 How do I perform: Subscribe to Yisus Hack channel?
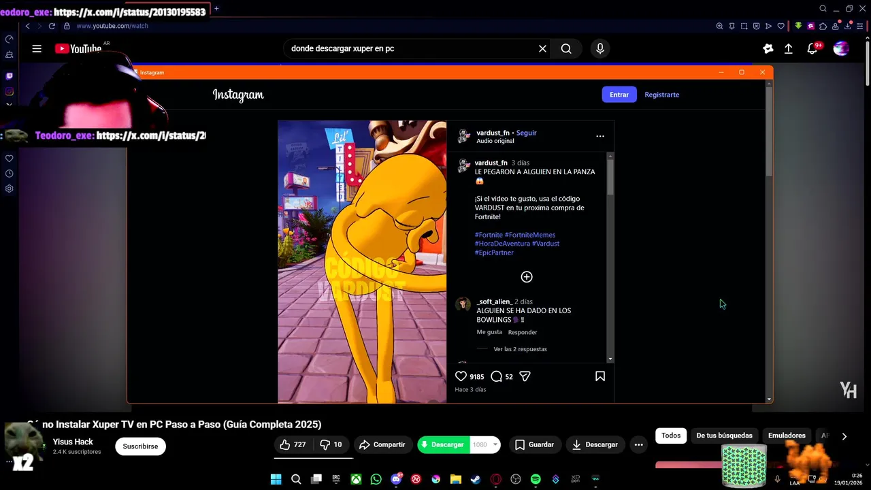coord(140,446)
